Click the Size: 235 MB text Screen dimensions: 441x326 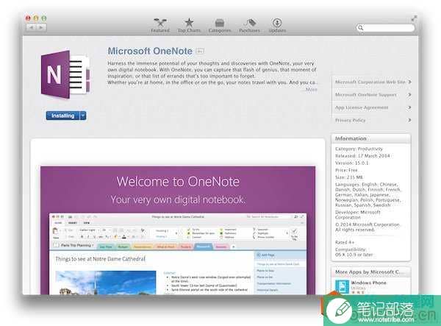coord(349,177)
